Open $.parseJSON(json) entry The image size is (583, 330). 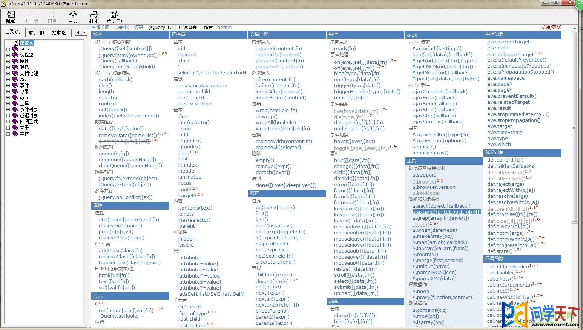(x=434, y=272)
